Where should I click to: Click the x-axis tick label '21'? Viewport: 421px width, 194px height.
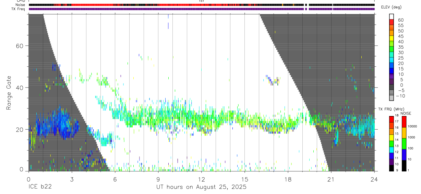point(331,179)
